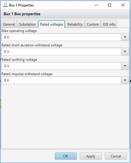Select the Rated voltages tab
Screen dimensions: 131x163
tap(52, 24)
